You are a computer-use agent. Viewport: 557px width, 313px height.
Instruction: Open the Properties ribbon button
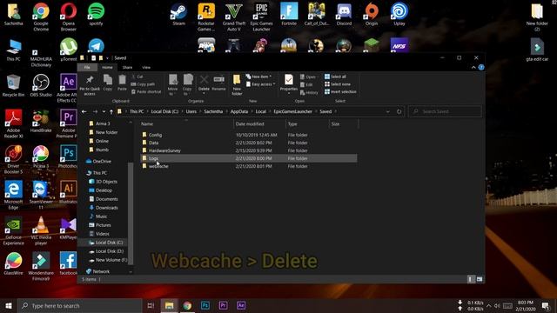click(x=288, y=84)
